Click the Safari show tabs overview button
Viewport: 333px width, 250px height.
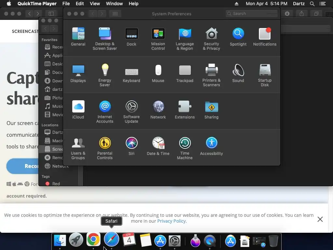point(316,14)
